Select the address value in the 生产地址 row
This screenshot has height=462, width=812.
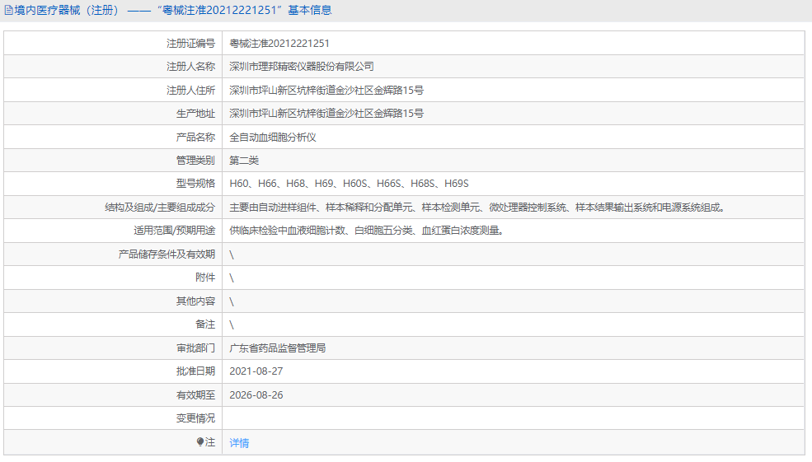[326, 114]
